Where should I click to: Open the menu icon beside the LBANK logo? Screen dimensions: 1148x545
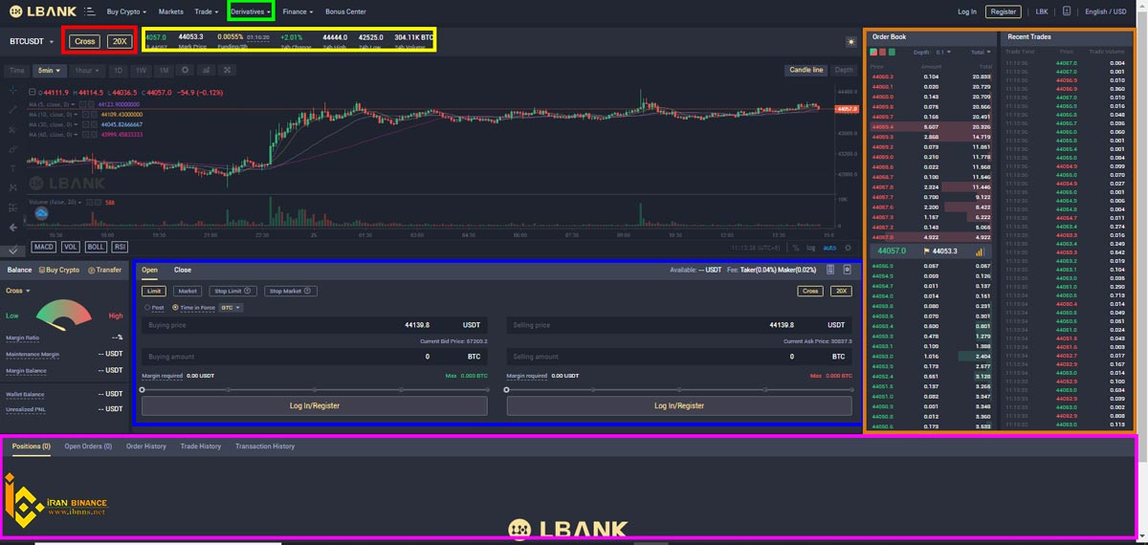coord(90,11)
